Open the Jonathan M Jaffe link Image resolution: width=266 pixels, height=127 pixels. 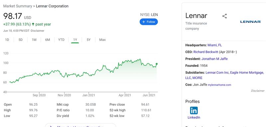click(214, 59)
